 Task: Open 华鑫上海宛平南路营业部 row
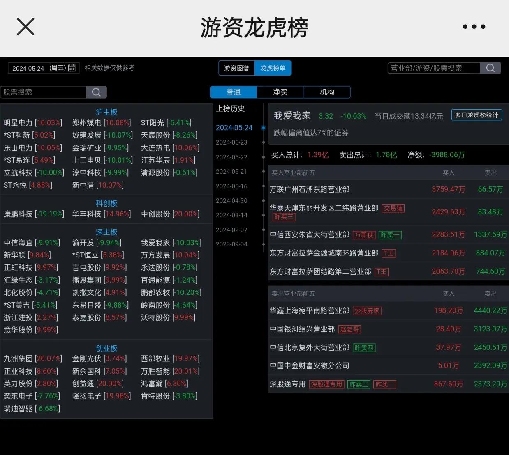click(x=389, y=310)
